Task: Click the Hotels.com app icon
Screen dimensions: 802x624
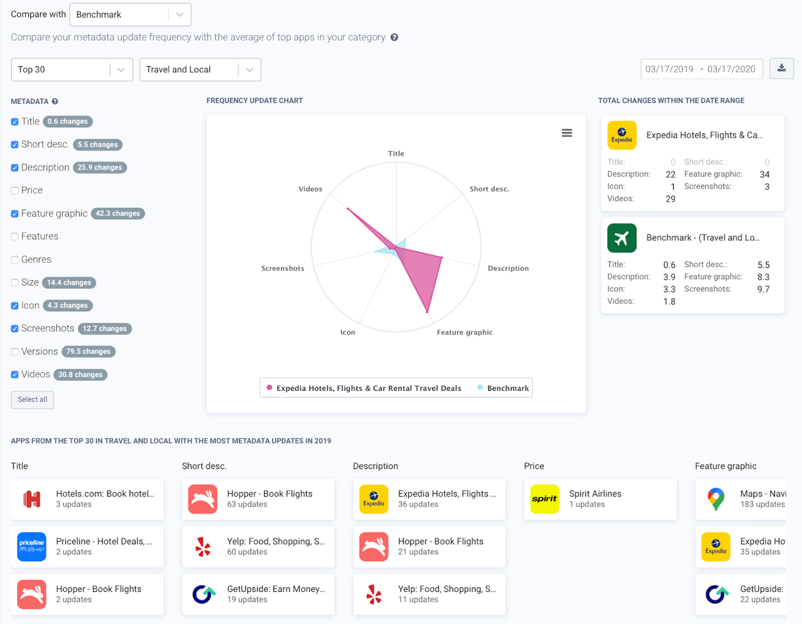Action: tap(32, 499)
